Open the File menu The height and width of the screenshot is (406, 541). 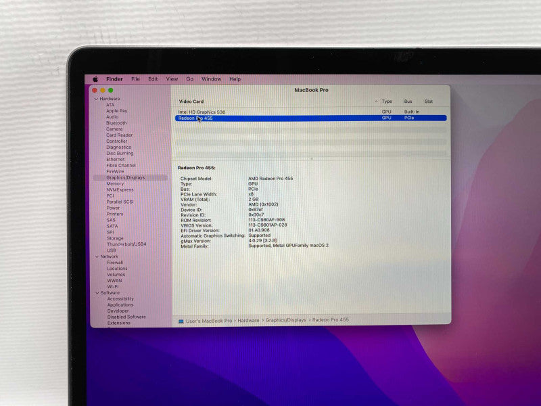[136, 79]
